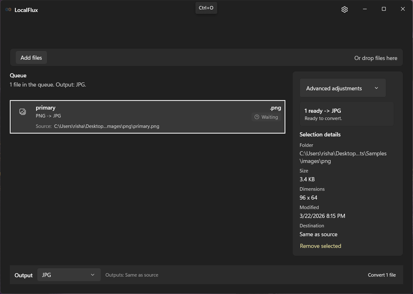Click the LocalFlux app logo icon
This screenshot has width=413, height=294.
pyautogui.click(x=8, y=10)
